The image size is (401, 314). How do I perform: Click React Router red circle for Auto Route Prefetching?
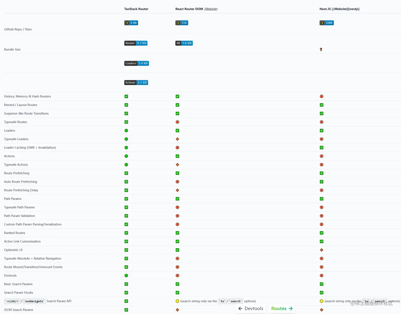(177, 182)
